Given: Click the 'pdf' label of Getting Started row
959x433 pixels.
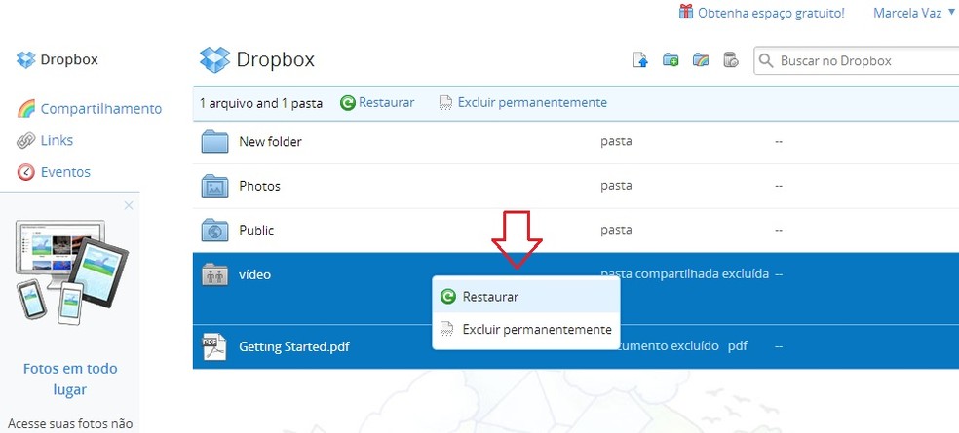Looking at the screenshot, I should click(x=738, y=346).
